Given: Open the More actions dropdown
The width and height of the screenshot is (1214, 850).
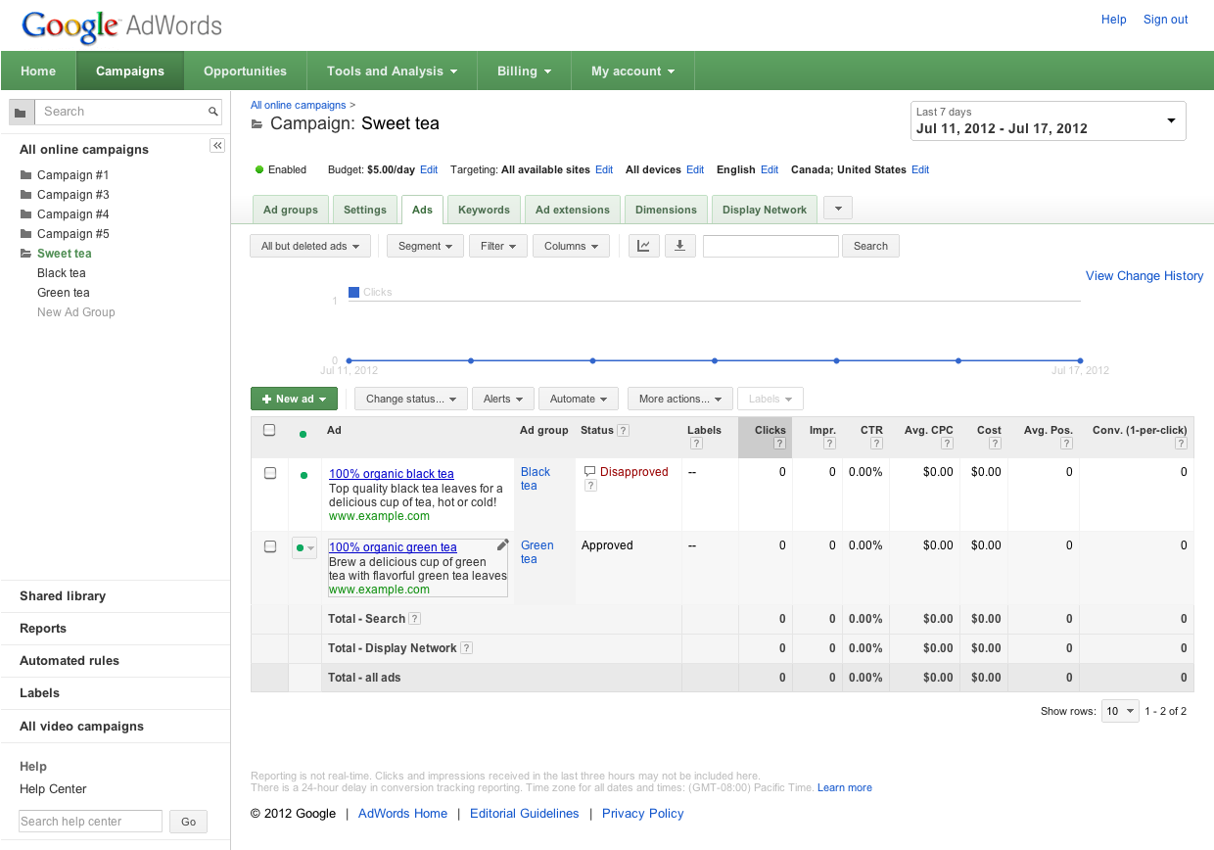Looking at the screenshot, I should (680, 399).
